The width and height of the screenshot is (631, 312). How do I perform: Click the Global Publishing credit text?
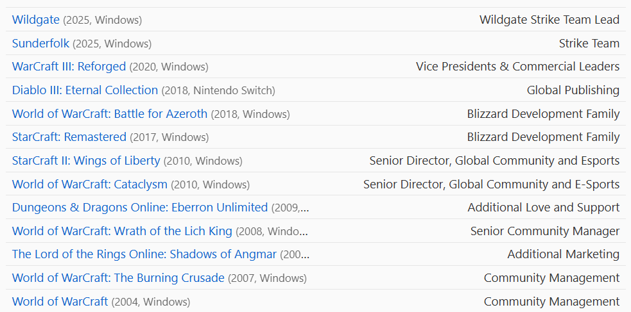coord(573,90)
